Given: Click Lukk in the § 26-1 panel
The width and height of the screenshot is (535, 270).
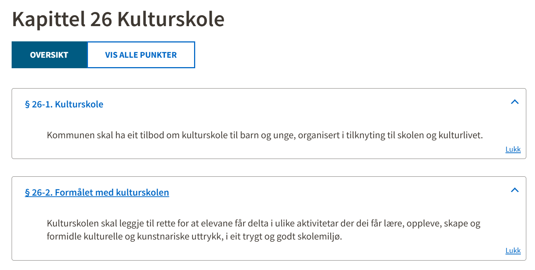Looking at the screenshot, I should click(x=513, y=149).
